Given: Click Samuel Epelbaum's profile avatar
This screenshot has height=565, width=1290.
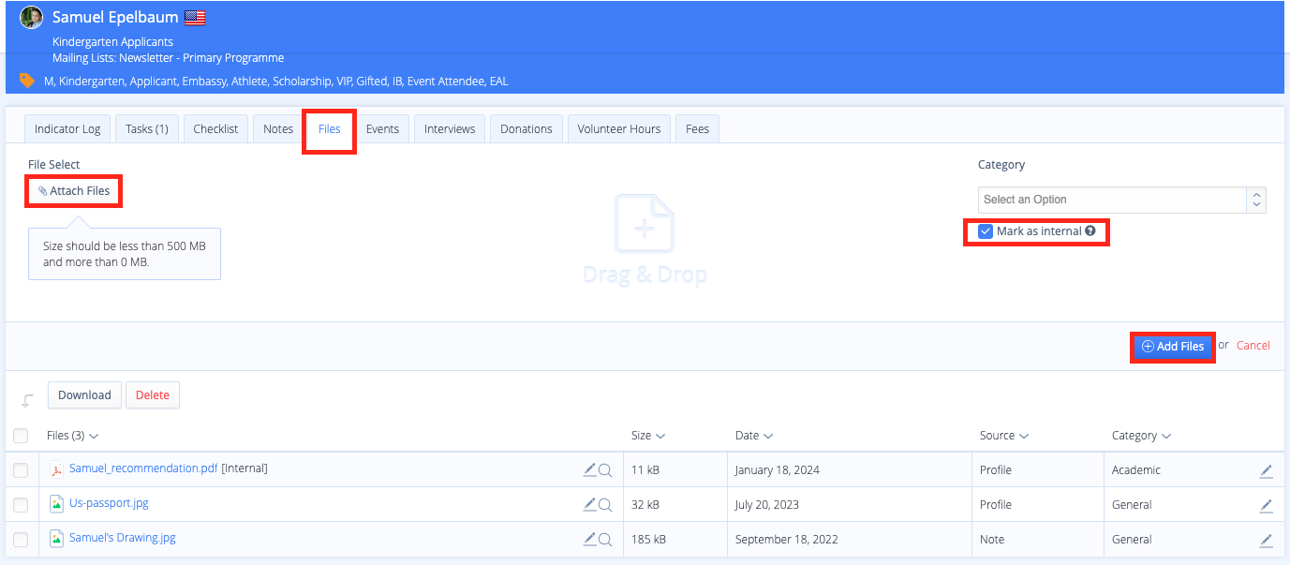Looking at the screenshot, I should pos(32,17).
